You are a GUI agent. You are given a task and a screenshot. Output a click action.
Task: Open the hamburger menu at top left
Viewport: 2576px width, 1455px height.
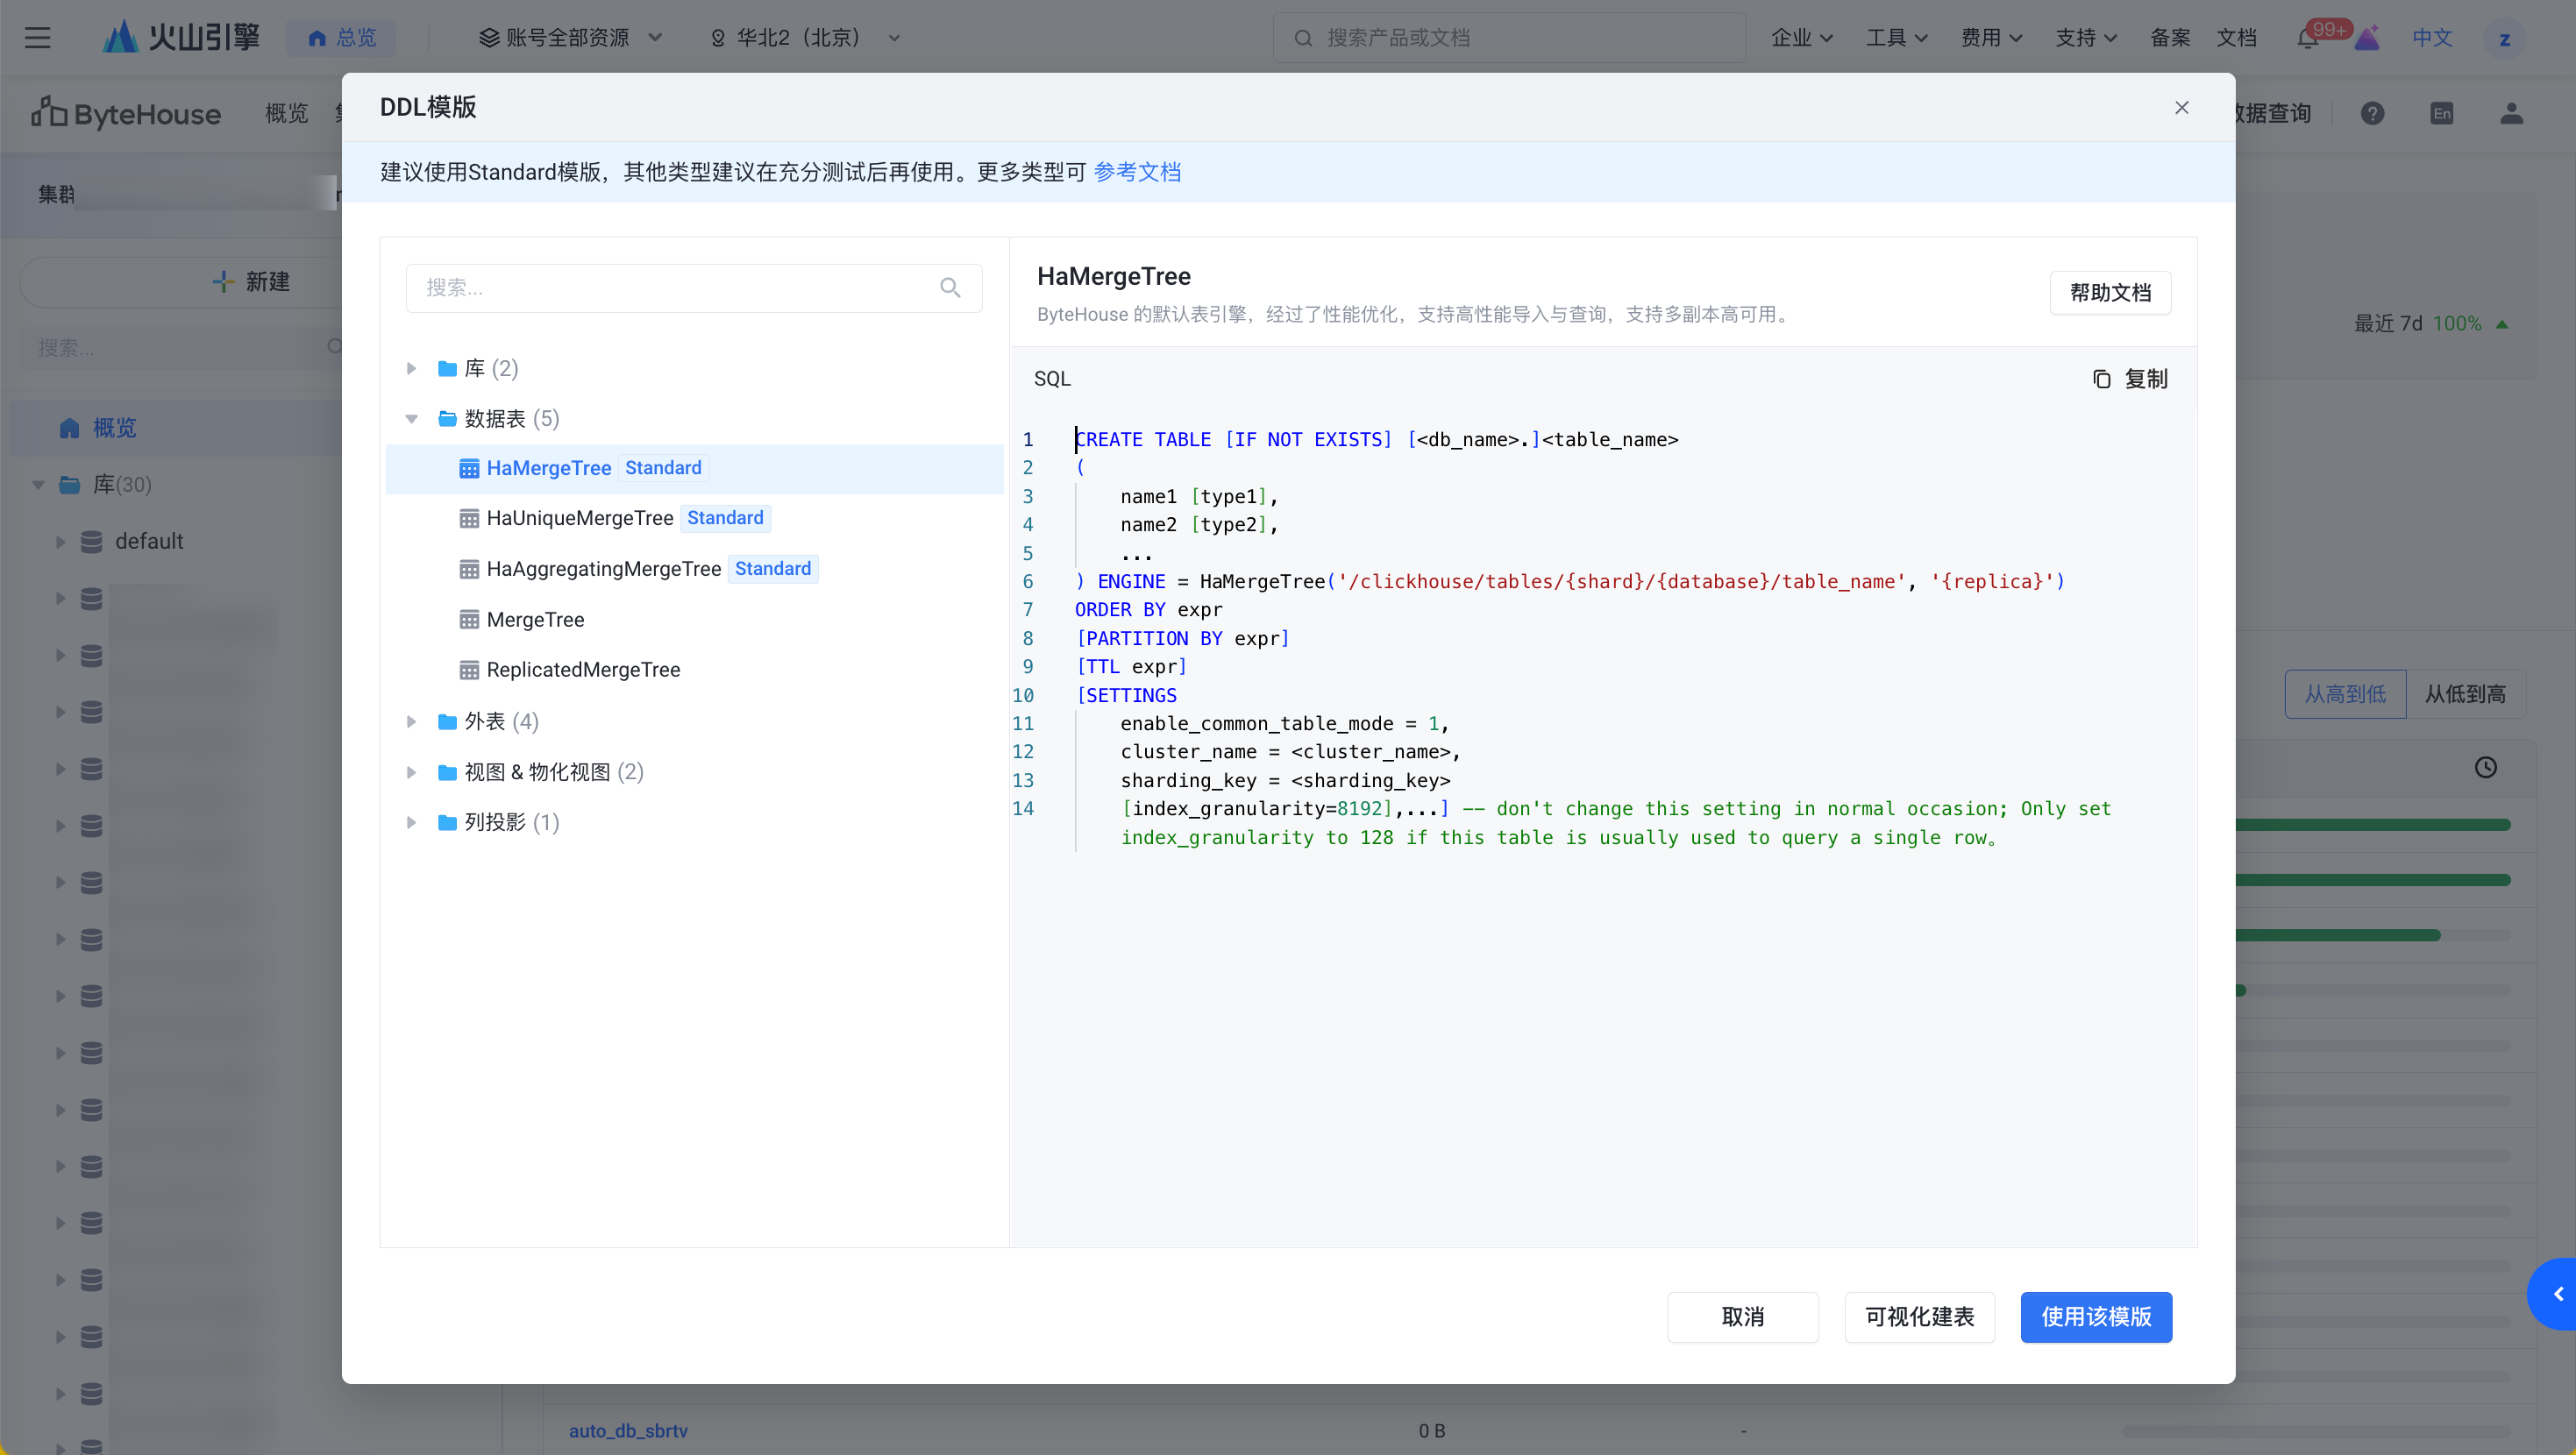coord(38,38)
